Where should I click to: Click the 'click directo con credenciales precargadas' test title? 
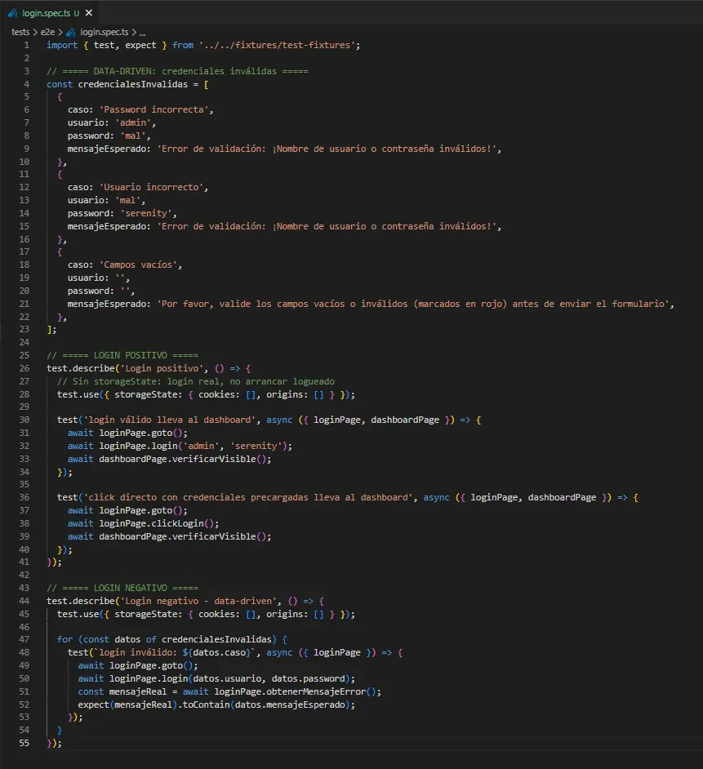(248, 497)
